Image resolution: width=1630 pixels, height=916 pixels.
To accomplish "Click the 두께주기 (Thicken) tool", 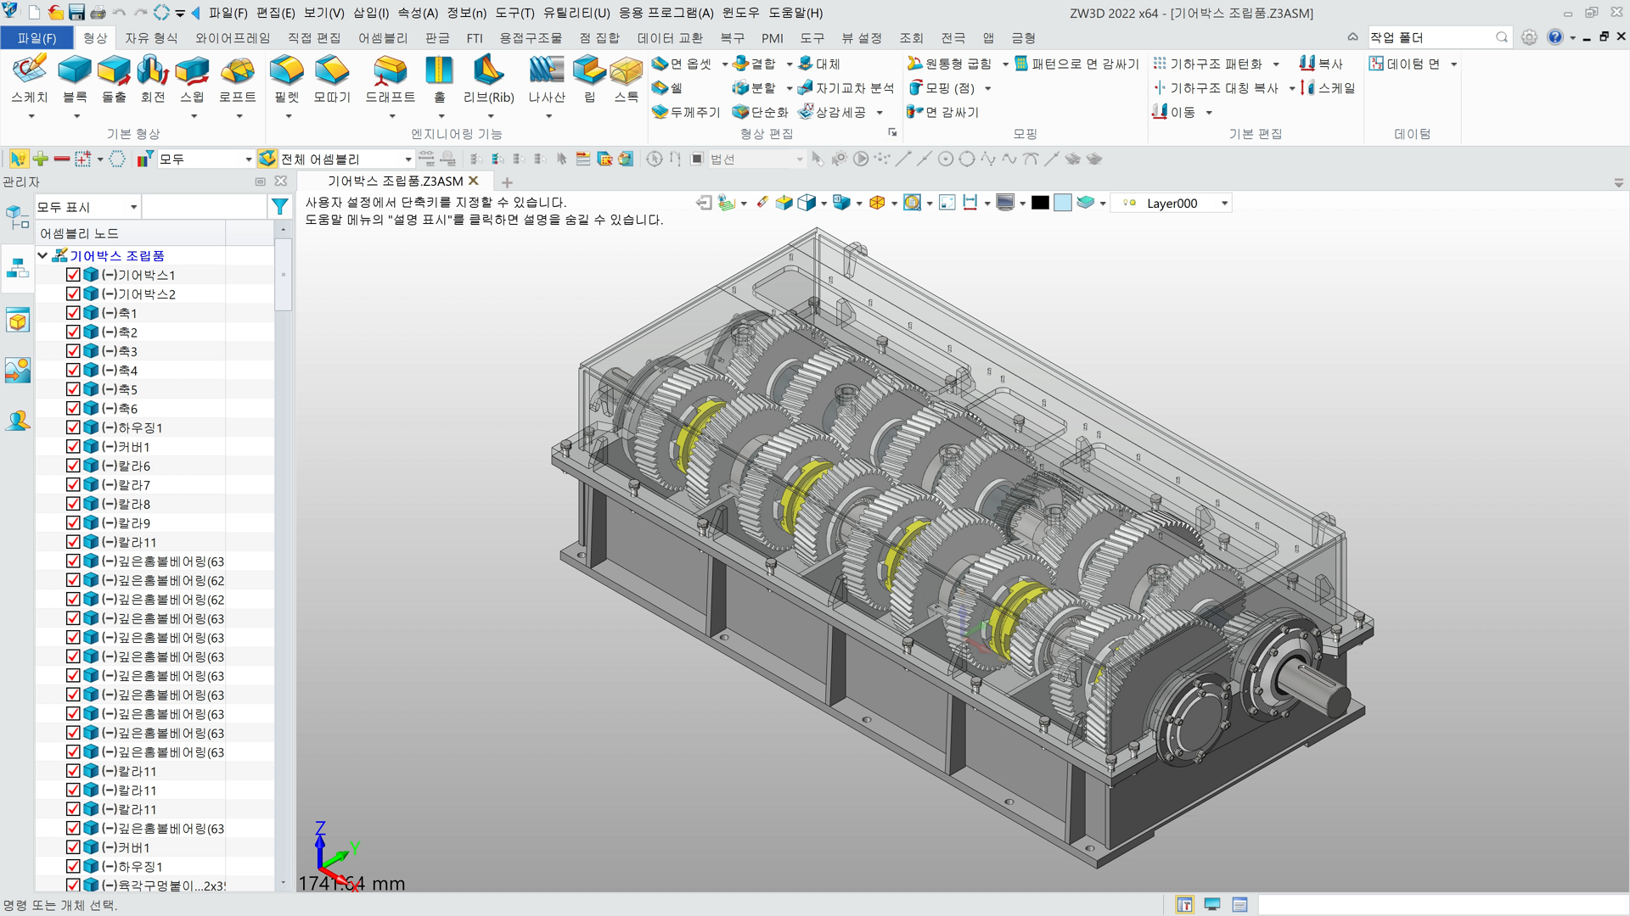I will (x=686, y=112).
